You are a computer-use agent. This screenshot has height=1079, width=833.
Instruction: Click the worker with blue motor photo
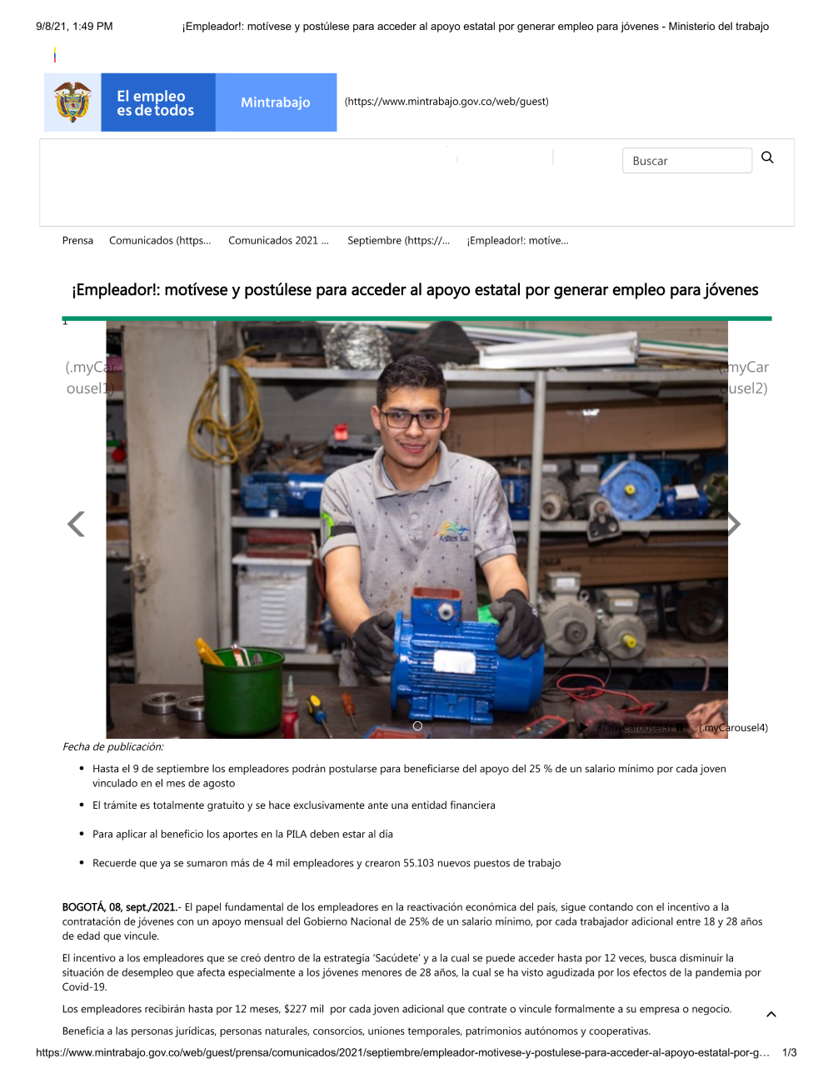point(416,529)
